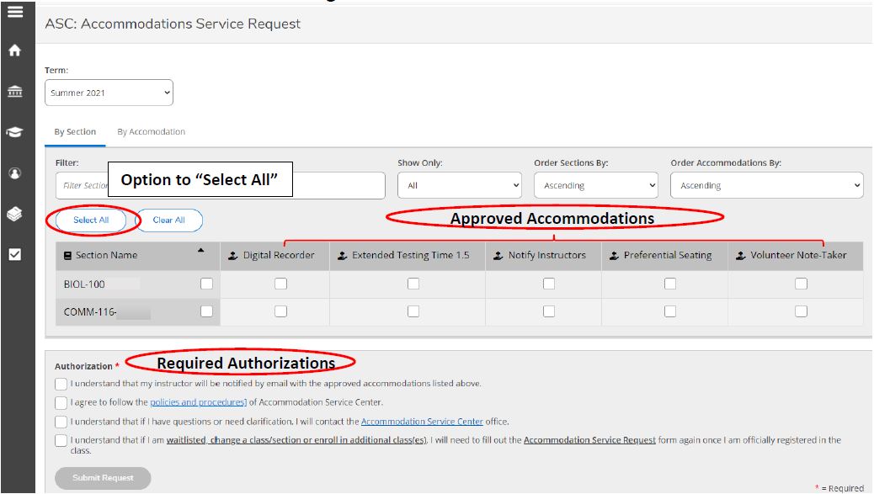The image size is (874, 494).
Task: Check Digital Recorder for BIOL-100
Action: [x=280, y=284]
